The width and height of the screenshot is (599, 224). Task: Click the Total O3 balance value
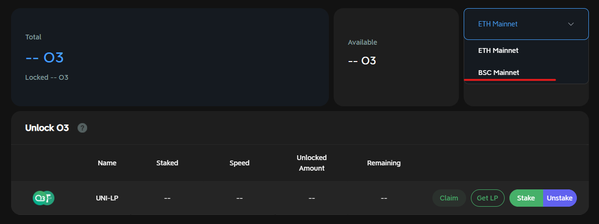click(44, 58)
